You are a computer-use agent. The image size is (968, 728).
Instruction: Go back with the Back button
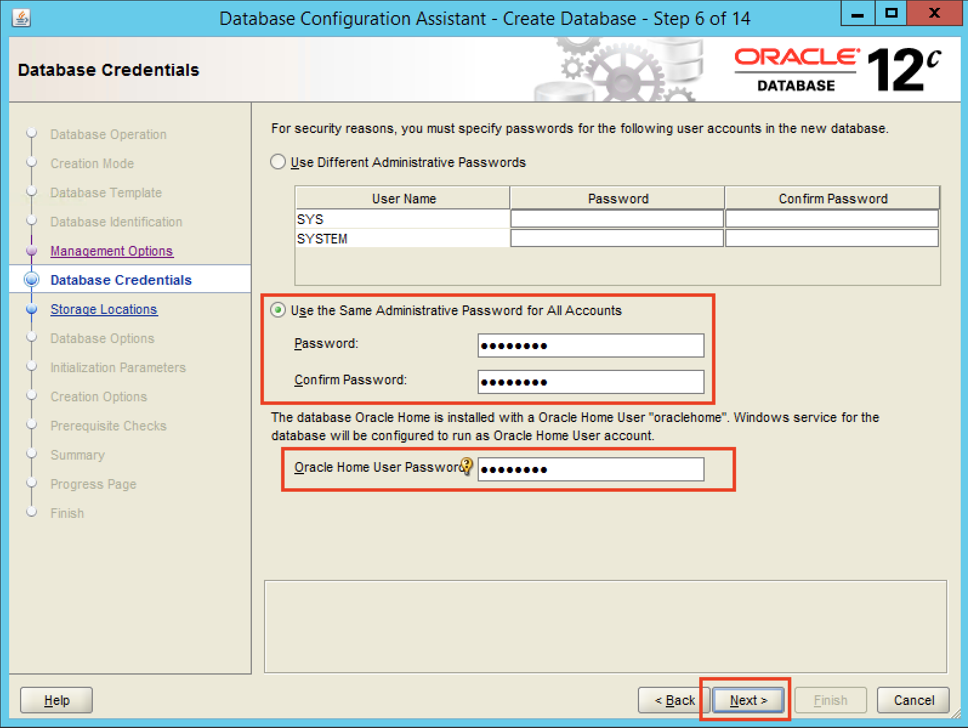[x=674, y=700]
